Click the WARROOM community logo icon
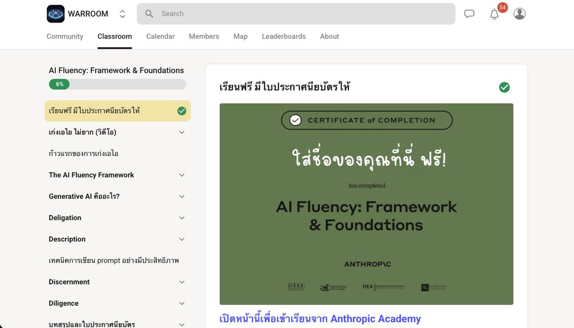 (55, 14)
